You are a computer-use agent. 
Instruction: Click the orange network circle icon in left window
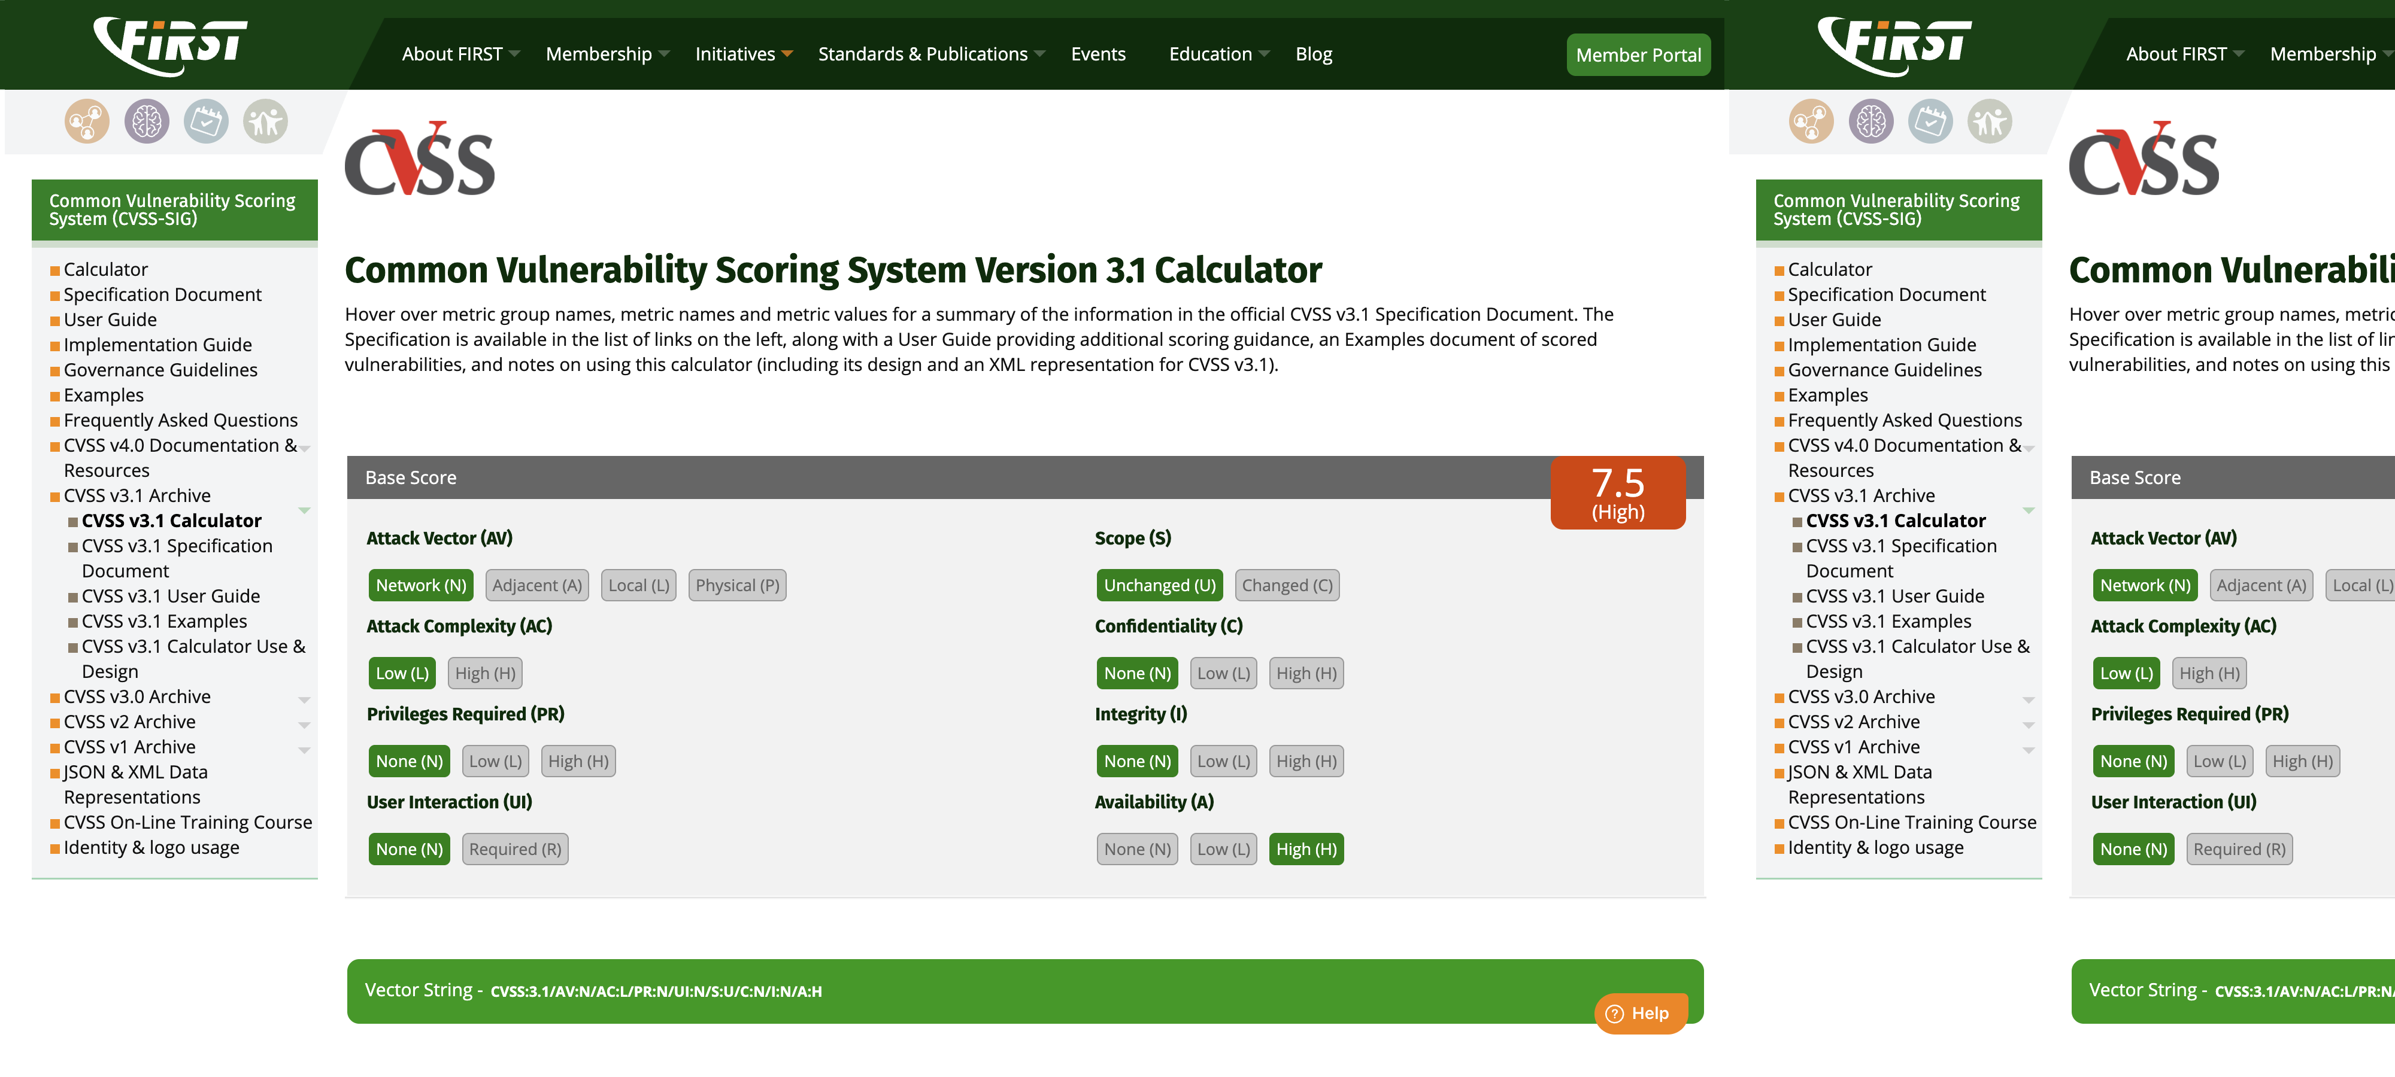click(86, 121)
